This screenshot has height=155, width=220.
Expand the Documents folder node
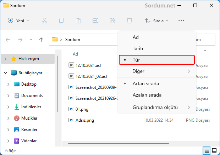pyautogui.click(x=8, y=96)
